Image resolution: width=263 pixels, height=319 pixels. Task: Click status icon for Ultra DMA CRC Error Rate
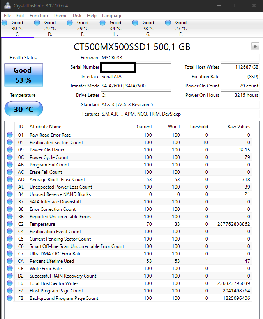point(10,253)
